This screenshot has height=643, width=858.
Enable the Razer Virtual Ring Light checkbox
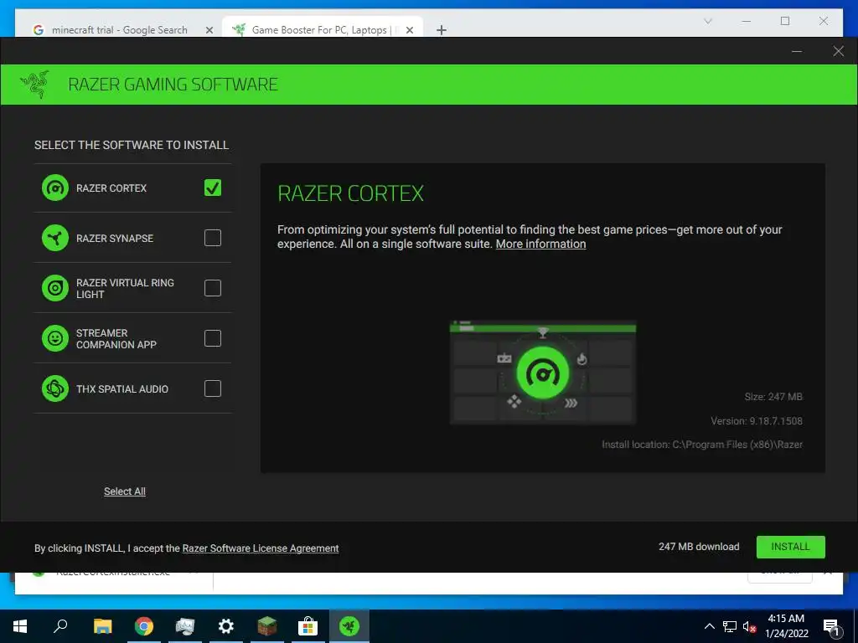(x=213, y=288)
